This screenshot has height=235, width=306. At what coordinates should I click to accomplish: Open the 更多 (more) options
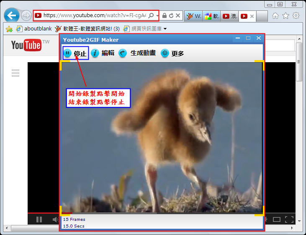(172, 53)
